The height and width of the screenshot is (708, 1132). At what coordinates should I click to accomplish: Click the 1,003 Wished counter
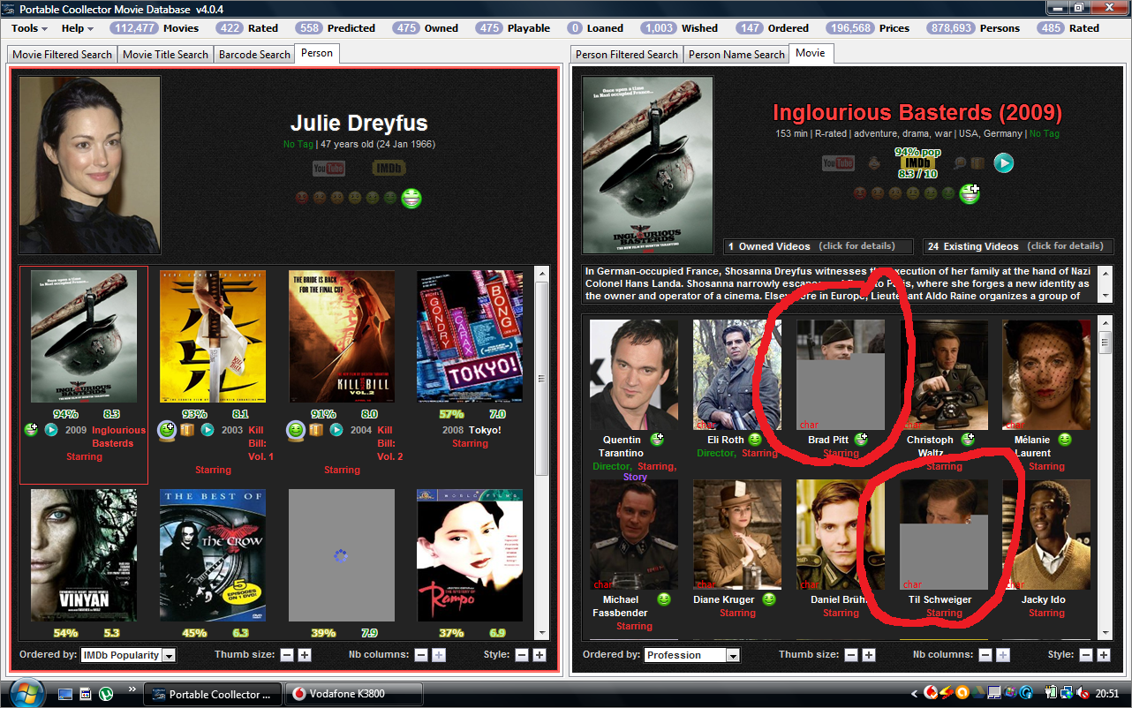point(678,28)
